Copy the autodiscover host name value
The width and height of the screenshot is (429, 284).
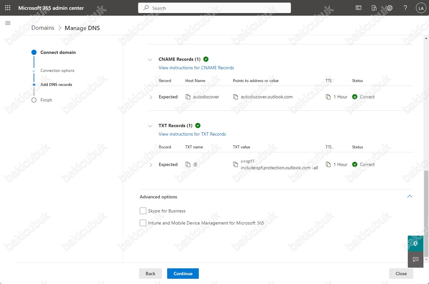tap(188, 97)
